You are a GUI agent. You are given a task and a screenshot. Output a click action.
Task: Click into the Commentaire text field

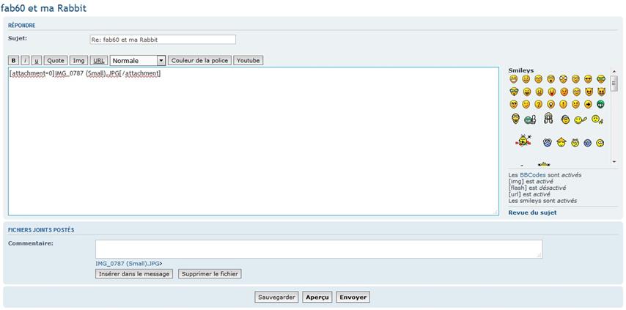pyautogui.click(x=319, y=249)
